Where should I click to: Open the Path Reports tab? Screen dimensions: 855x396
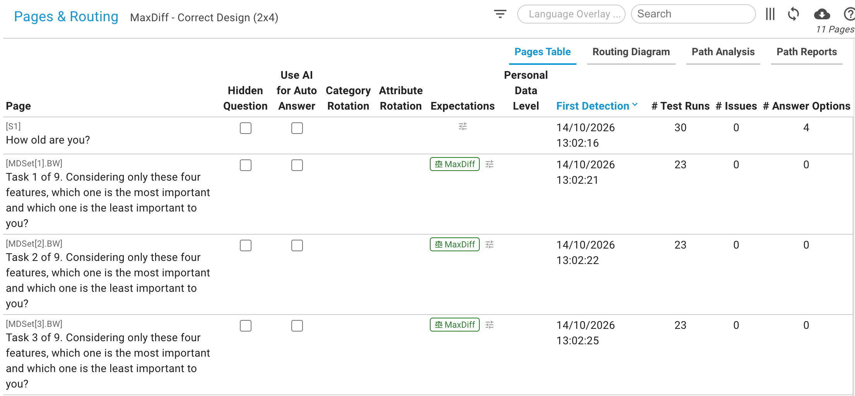(x=807, y=52)
